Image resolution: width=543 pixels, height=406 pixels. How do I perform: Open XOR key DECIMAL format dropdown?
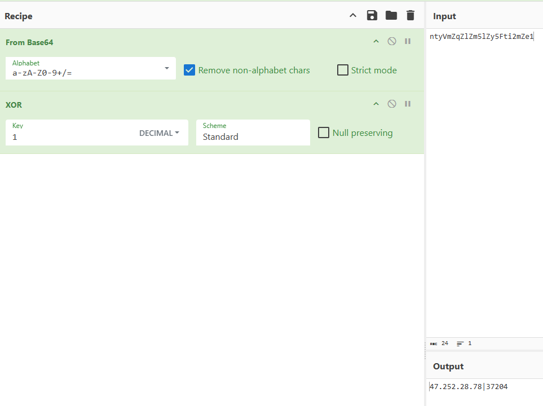[160, 133]
